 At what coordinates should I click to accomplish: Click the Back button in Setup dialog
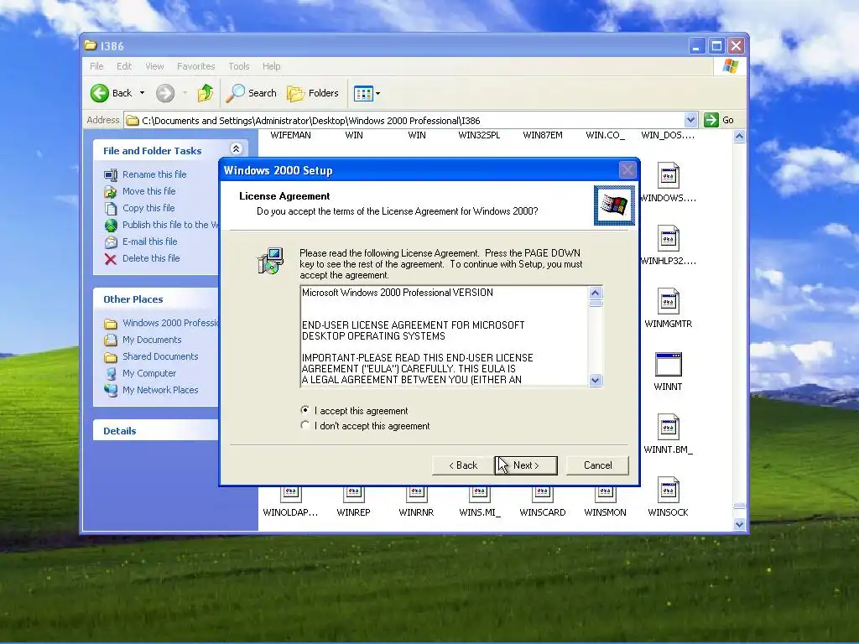463,465
